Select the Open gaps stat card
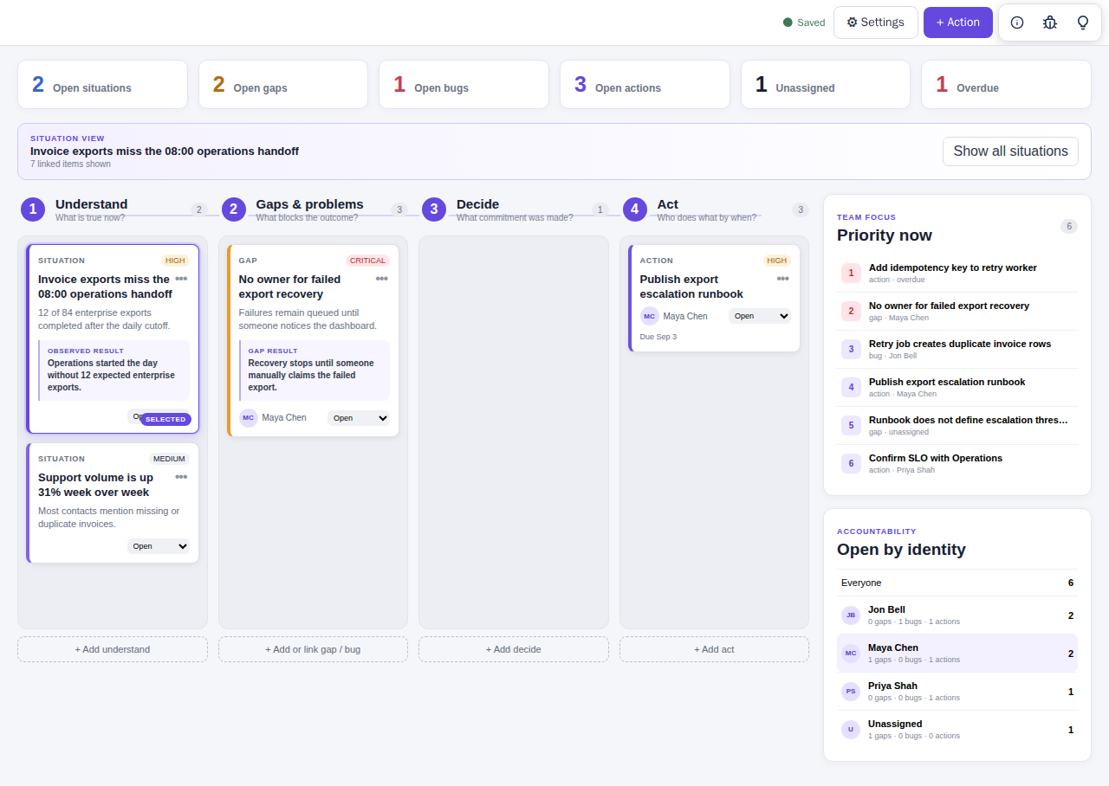1109x786 pixels. [x=283, y=85]
